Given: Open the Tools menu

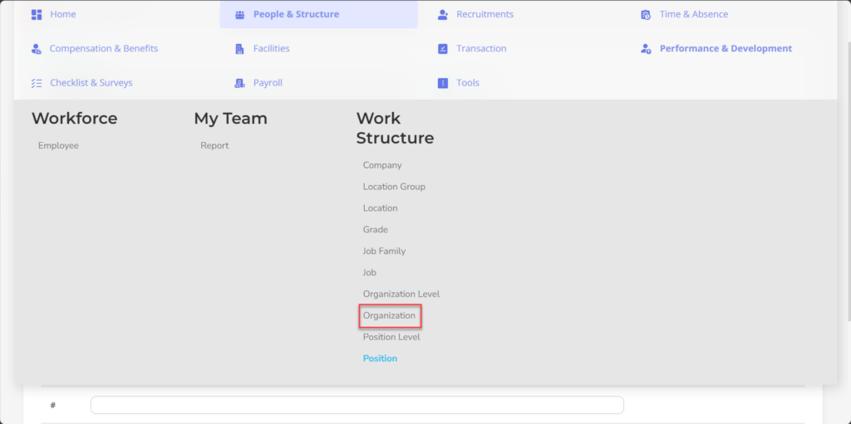Looking at the screenshot, I should pyautogui.click(x=468, y=83).
